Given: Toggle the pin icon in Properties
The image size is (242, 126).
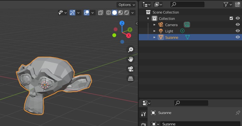Looking at the screenshot, I should [x=238, y=113].
